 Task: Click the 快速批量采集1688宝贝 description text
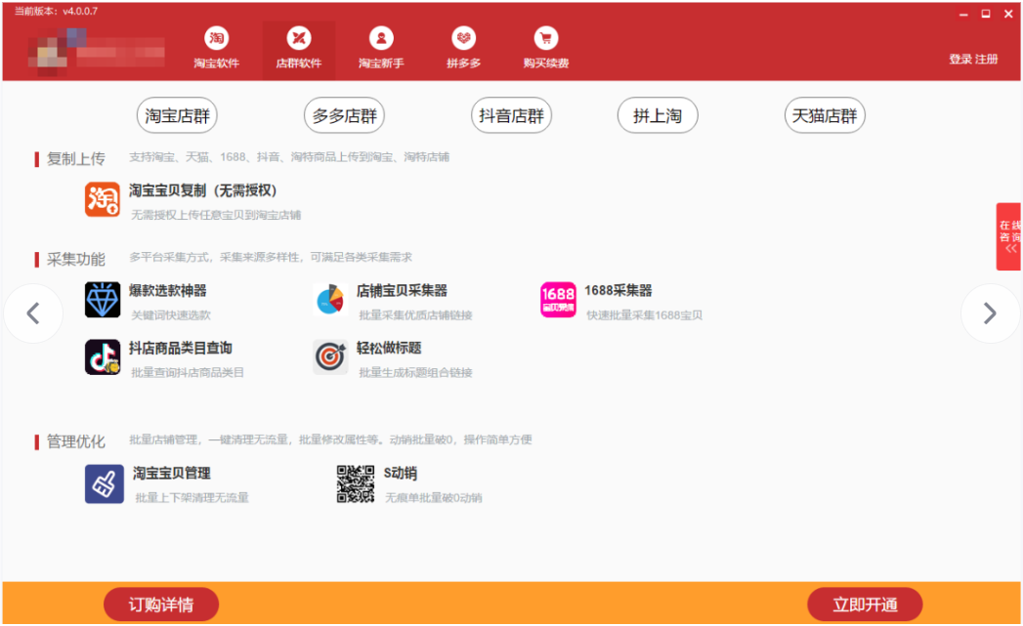[x=645, y=315]
